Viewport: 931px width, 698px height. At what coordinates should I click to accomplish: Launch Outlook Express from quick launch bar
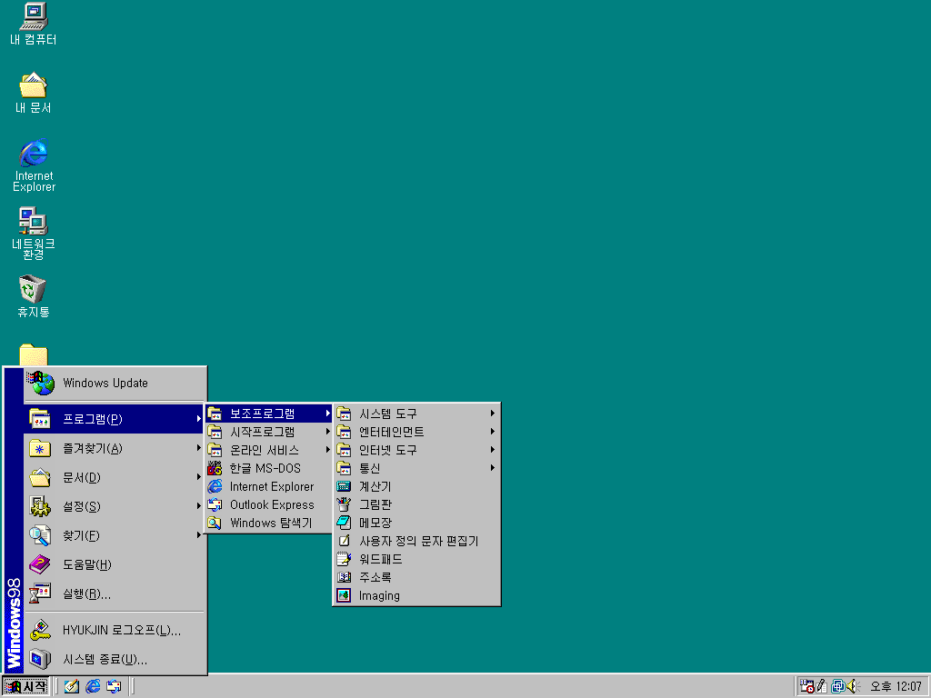pos(114,686)
